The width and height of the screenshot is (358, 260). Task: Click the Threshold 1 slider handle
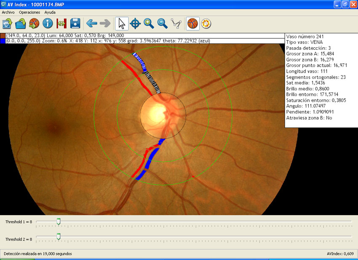tap(59, 221)
